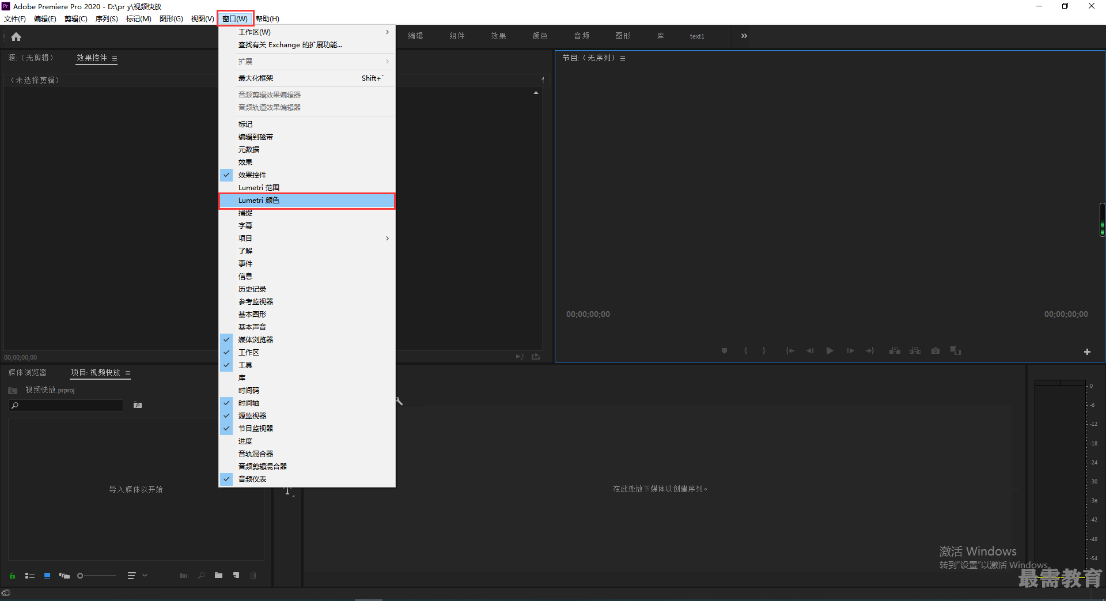The image size is (1106, 601).
Task: Click the Program monitor left timecode 00;00;00;00
Action: (x=588, y=314)
